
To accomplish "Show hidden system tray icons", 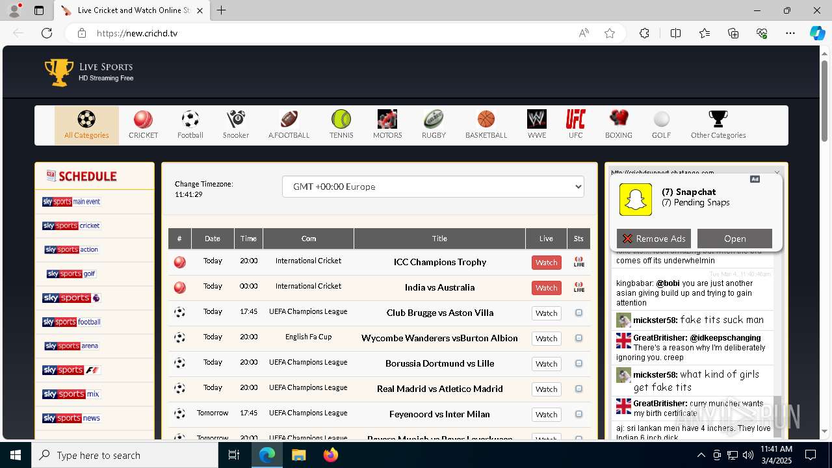I will point(701,455).
